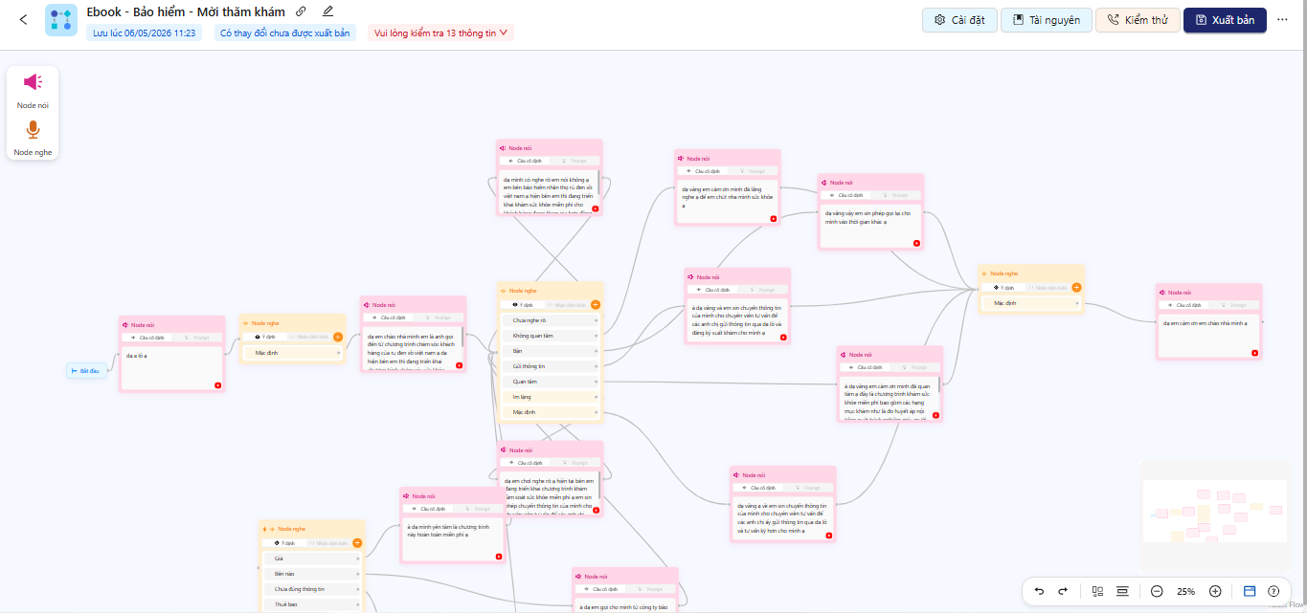This screenshot has height=613, width=1307.
Task: Add intent to right-side Node nghe
Action: point(1076,287)
